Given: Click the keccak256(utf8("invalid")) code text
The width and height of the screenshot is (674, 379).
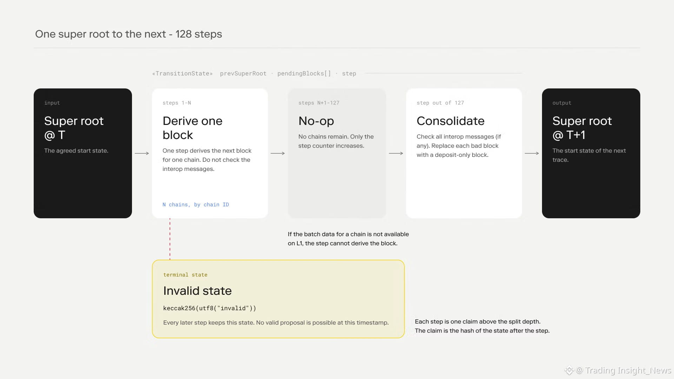Looking at the screenshot, I should tap(210, 308).
